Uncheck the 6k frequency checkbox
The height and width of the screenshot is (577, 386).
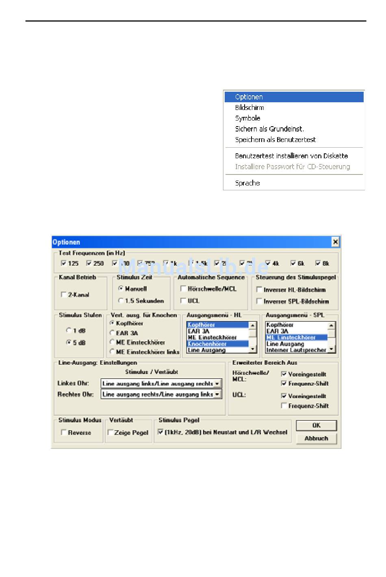click(x=293, y=263)
